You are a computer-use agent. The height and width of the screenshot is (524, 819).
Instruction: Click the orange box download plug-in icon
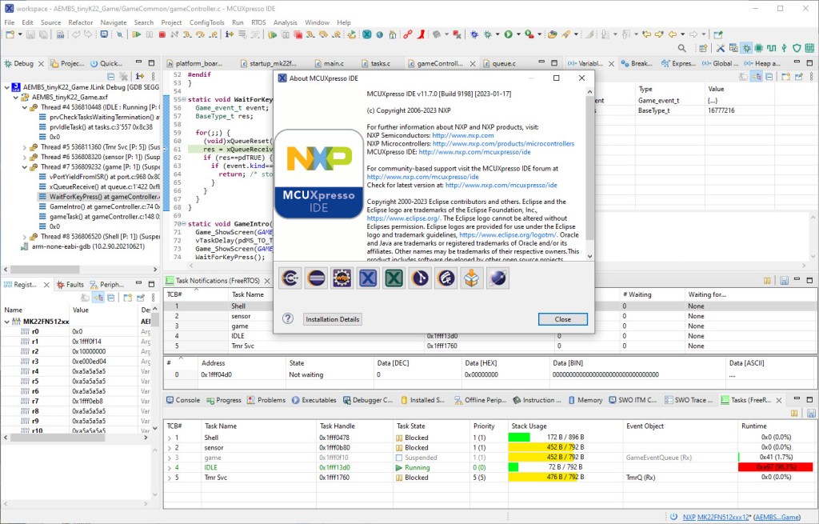click(x=472, y=278)
